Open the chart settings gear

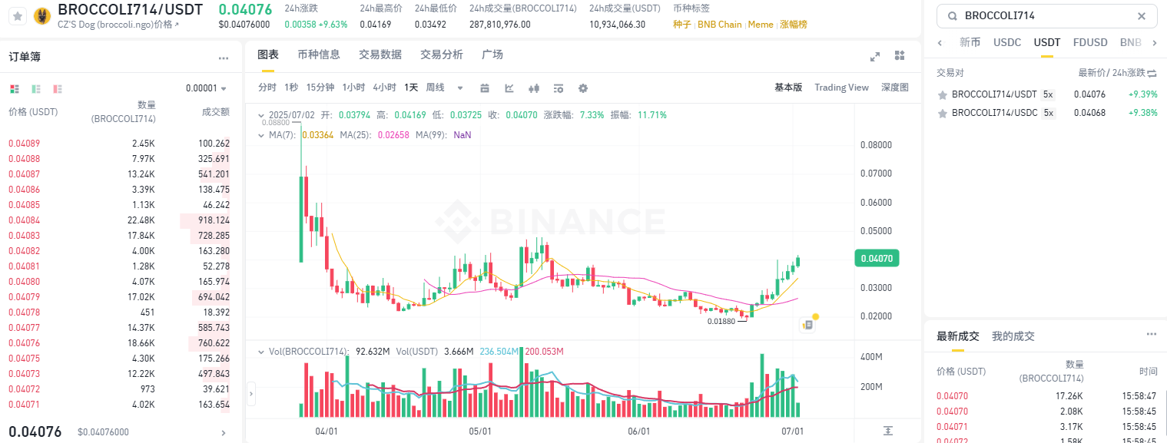583,88
